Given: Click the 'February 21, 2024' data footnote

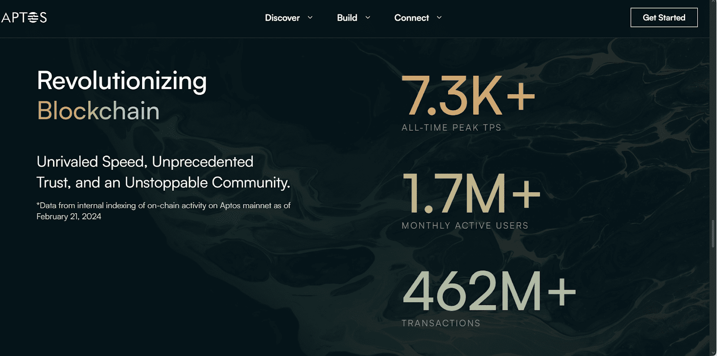Looking at the screenshot, I should tap(69, 216).
